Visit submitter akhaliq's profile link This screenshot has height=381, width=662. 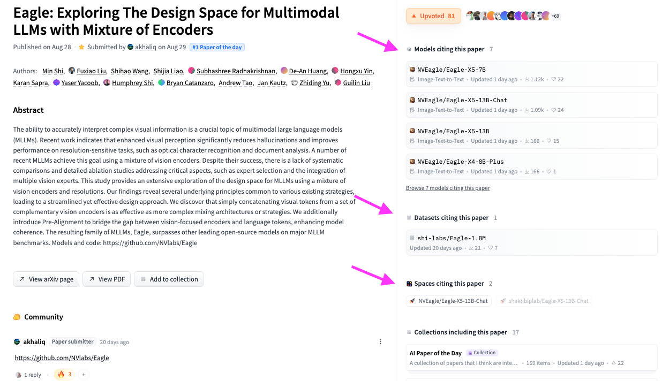[x=145, y=47]
